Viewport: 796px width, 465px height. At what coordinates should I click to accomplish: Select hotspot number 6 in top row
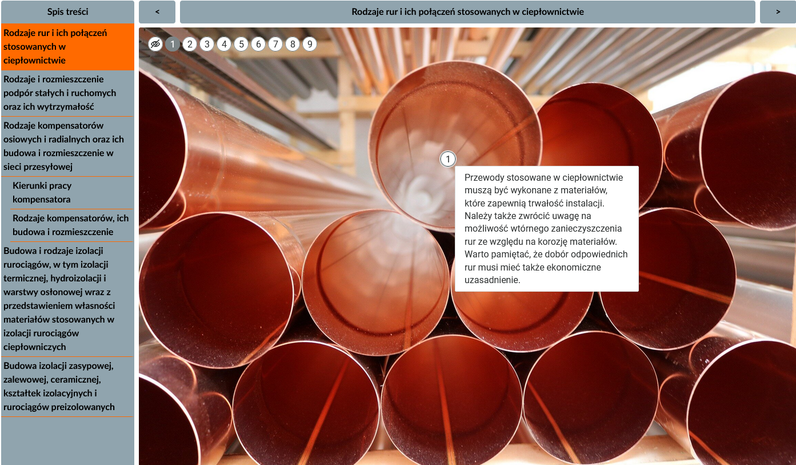[x=258, y=44]
